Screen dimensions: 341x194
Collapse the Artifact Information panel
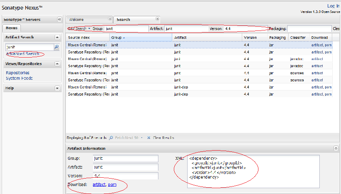pyautogui.click(x=336, y=149)
